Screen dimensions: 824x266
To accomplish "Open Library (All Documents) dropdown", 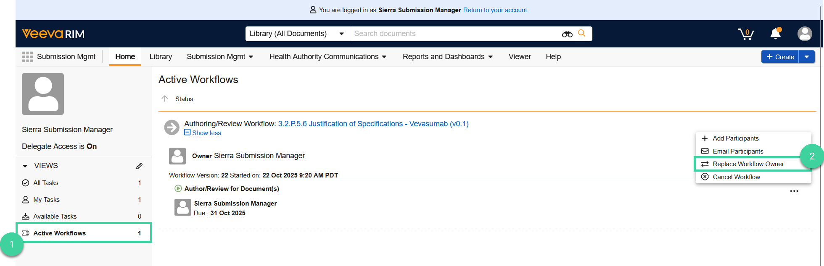I will click(x=297, y=34).
